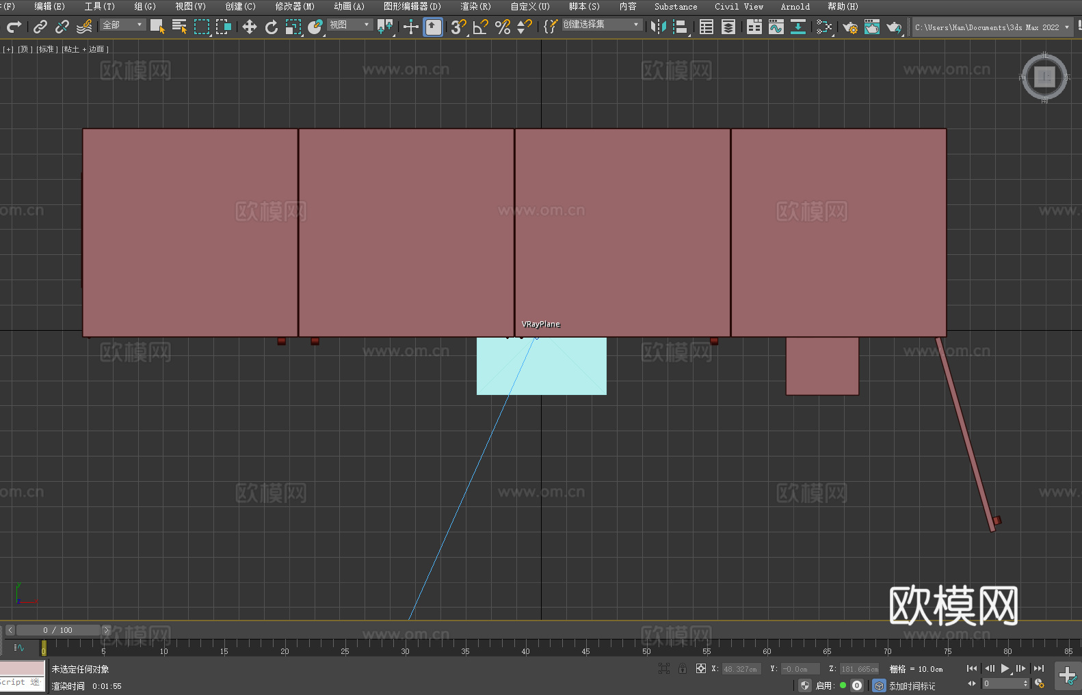Click the Z coordinate field
Image resolution: width=1082 pixels, height=695 pixels.
tap(859, 669)
